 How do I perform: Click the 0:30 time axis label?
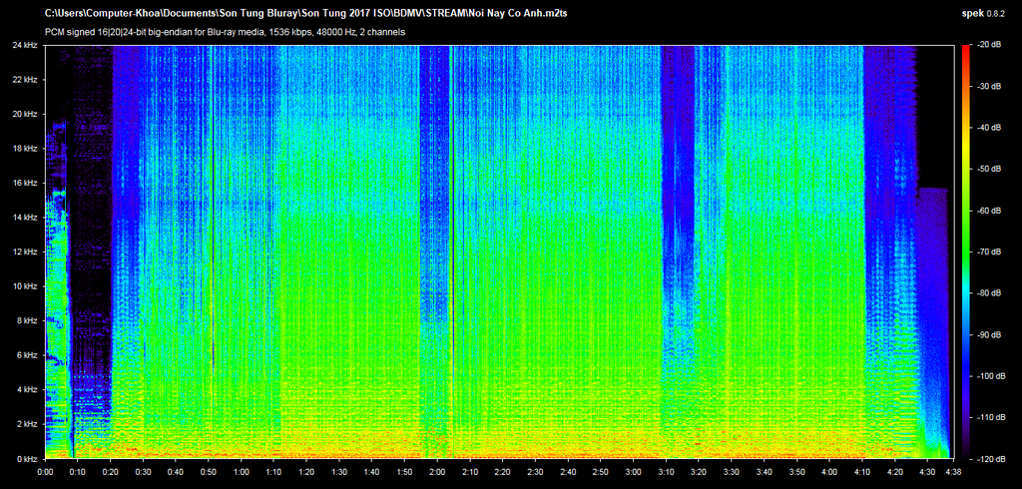point(143,471)
